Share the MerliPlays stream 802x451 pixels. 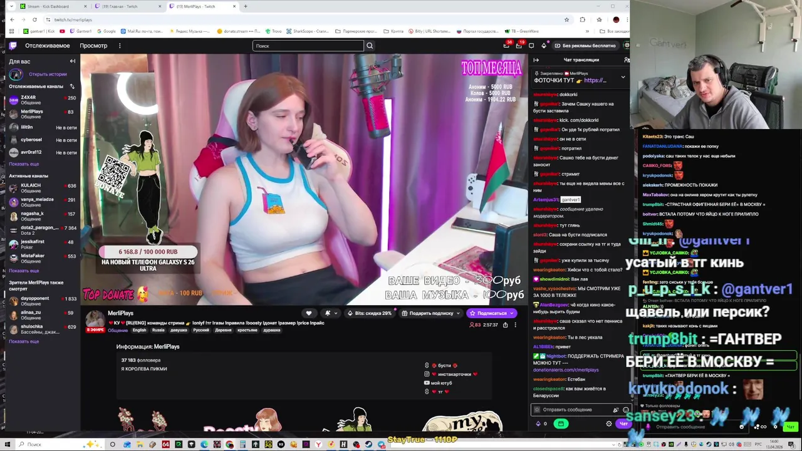point(505,325)
